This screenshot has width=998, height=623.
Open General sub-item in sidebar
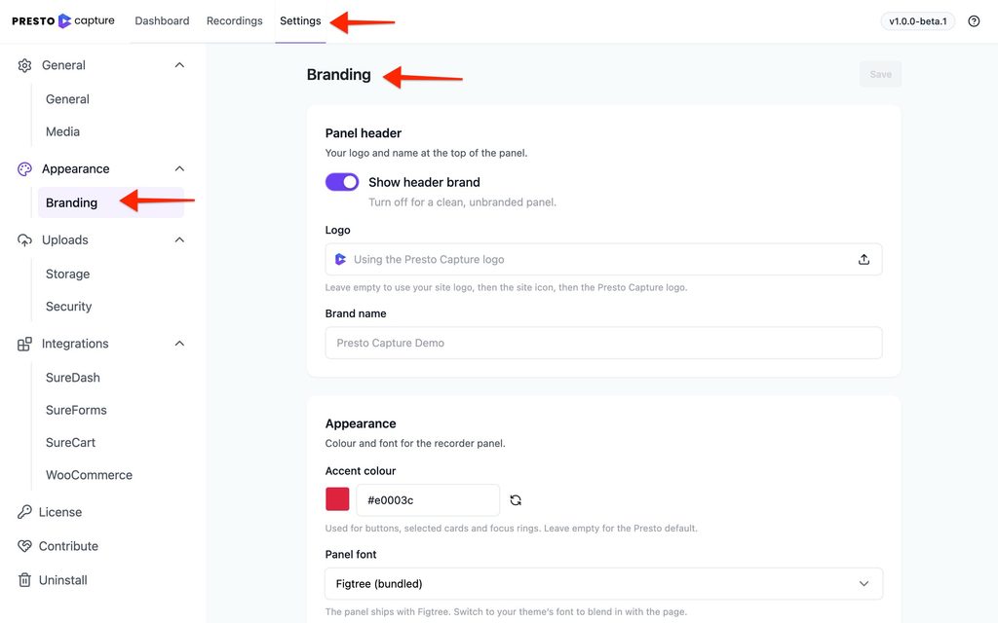[x=67, y=99]
